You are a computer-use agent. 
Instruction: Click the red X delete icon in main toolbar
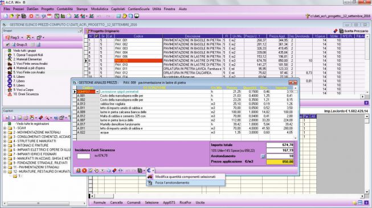31,16
